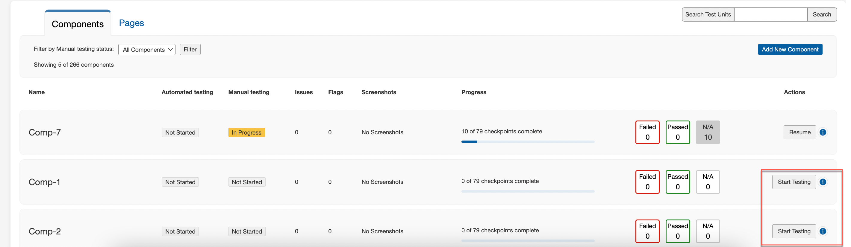Resume testing for Comp-7

click(x=799, y=132)
